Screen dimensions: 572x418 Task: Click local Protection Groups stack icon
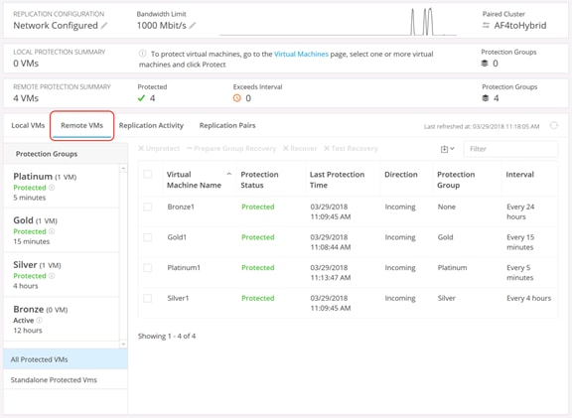coord(485,64)
